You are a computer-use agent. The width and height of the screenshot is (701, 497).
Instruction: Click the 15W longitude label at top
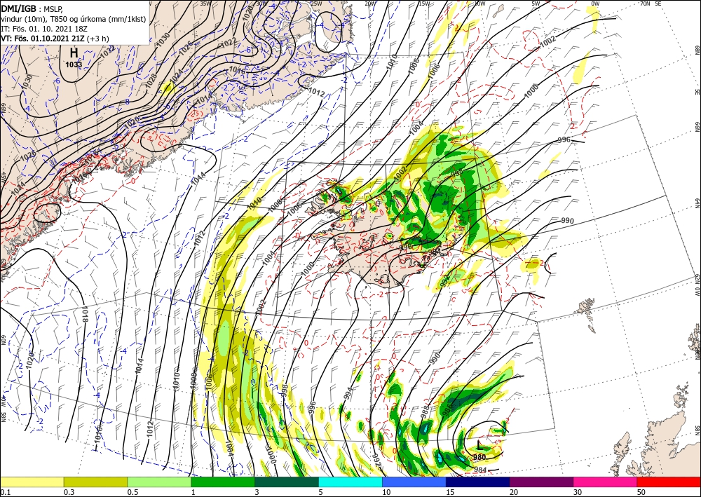pos(424,4)
